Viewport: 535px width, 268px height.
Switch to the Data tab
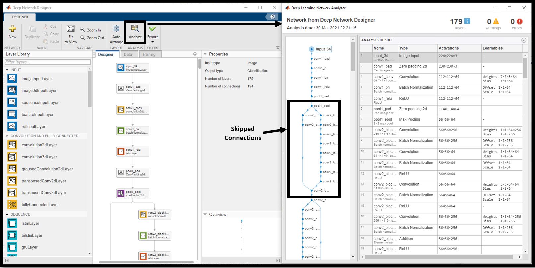point(128,54)
